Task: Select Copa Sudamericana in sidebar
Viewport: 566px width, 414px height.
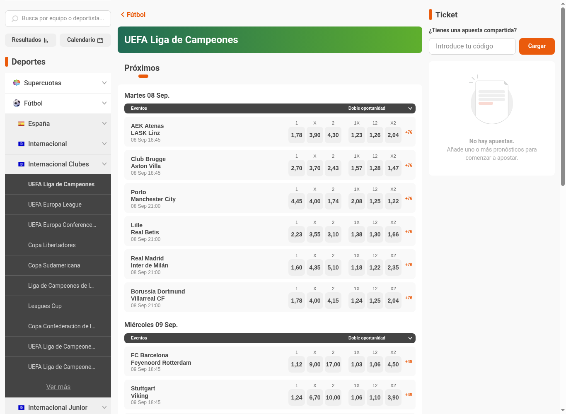Action: pyautogui.click(x=58, y=265)
